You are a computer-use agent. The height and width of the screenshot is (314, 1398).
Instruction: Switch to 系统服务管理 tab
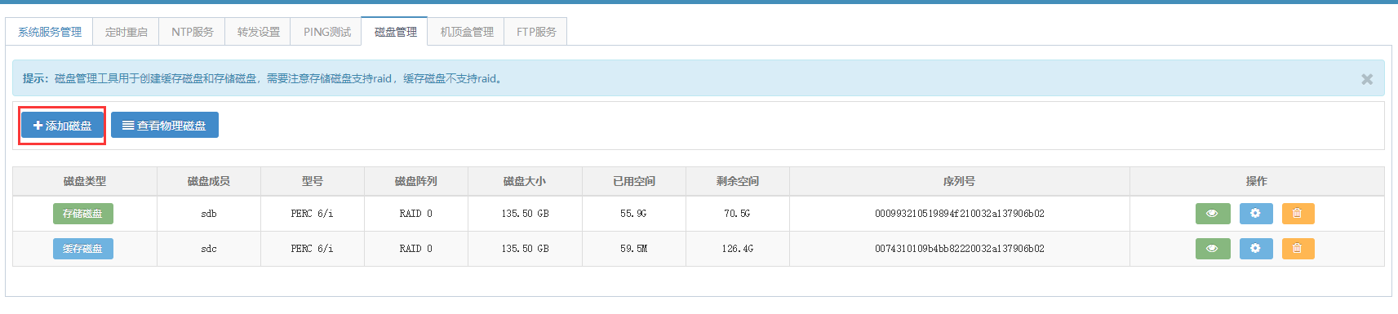(50, 32)
